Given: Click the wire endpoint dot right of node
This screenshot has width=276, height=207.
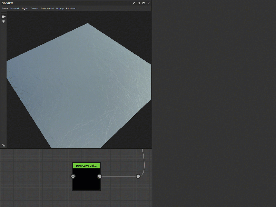Looking at the screenshot, I should click(x=138, y=176).
